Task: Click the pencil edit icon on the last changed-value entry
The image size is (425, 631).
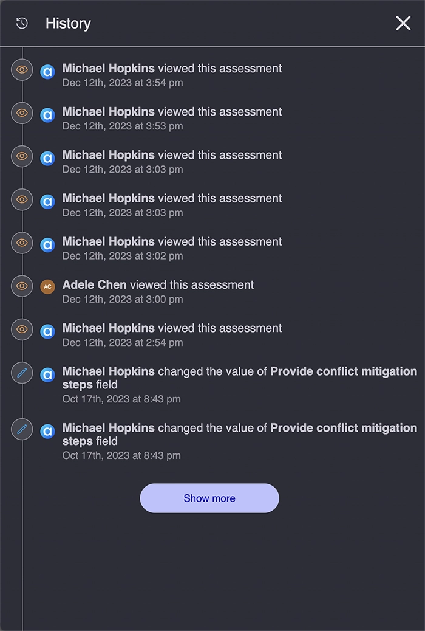Action: (x=22, y=429)
